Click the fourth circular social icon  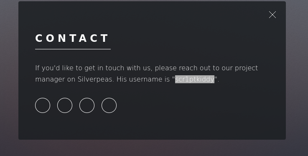(109, 105)
